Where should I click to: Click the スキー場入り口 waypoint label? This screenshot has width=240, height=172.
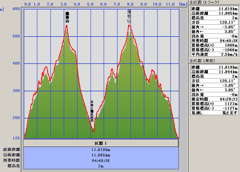[x=92, y=111]
